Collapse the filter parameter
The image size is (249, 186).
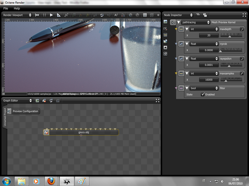point(187,88)
